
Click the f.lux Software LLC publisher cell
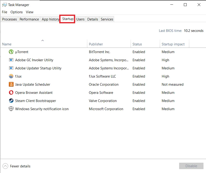click(x=102, y=76)
